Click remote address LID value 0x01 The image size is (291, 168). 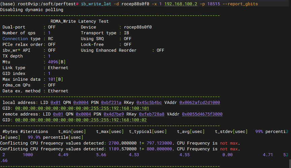[x=58, y=114]
